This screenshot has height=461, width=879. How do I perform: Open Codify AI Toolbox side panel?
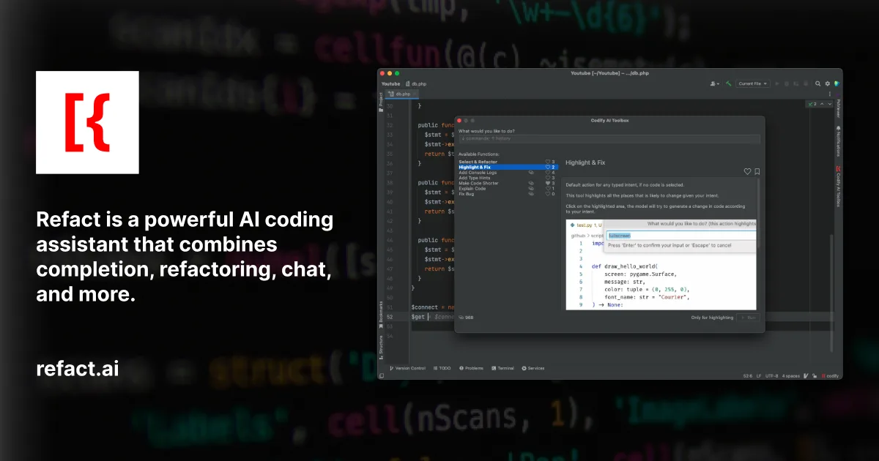839,189
